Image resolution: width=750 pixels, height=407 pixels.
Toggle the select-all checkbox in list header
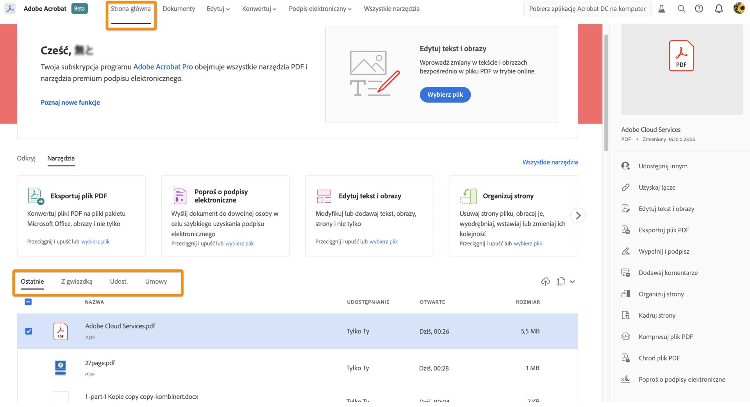coord(28,302)
